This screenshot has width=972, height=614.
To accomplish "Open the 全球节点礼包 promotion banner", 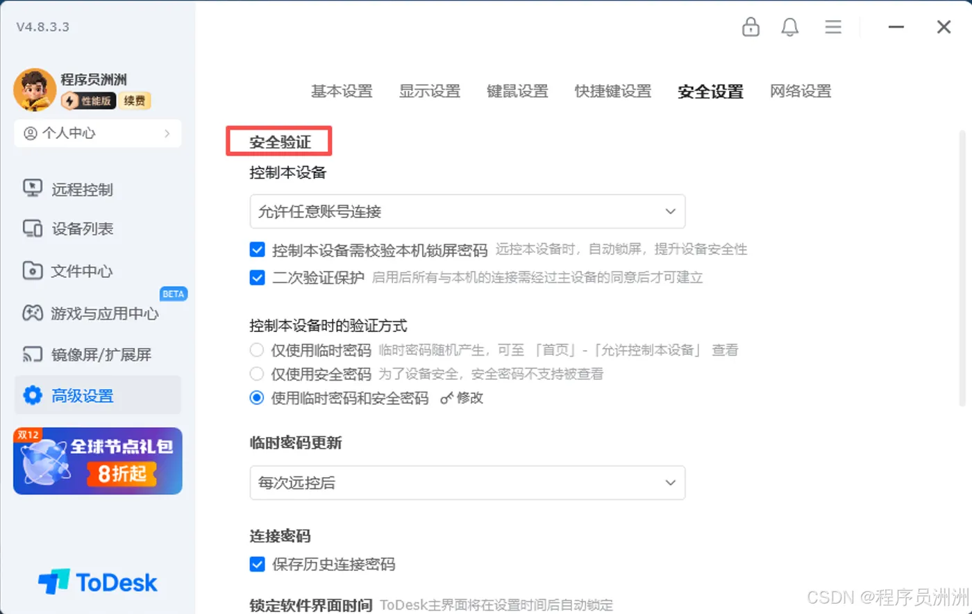I will (97, 460).
